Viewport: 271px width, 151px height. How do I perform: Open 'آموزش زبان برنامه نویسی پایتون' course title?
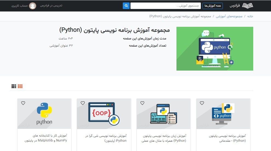[164, 138]
